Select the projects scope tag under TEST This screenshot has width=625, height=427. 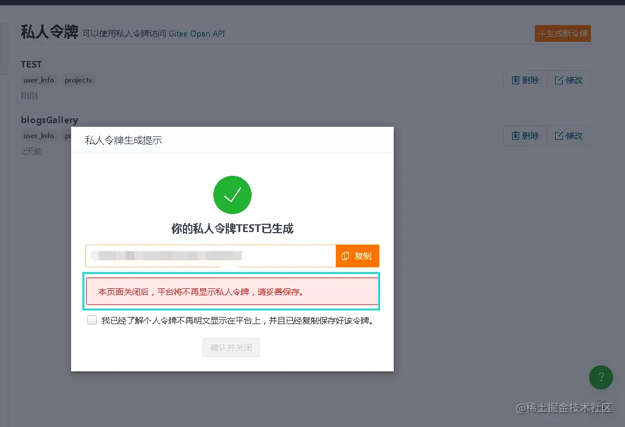click(x=78, y=80)
